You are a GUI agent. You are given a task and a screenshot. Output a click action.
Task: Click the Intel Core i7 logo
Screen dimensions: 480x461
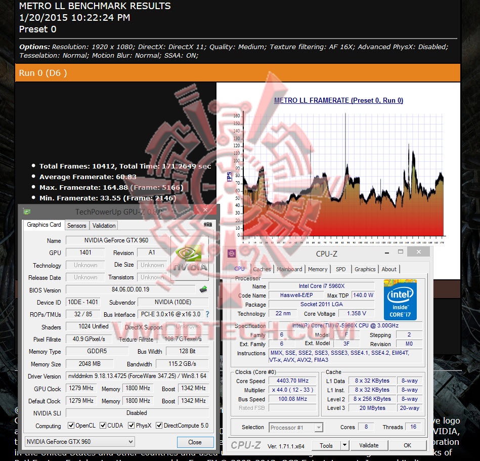pyautogui.click(x=401, y=300)
